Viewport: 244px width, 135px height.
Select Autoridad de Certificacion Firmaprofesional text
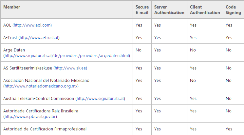(x=45, y=129)
